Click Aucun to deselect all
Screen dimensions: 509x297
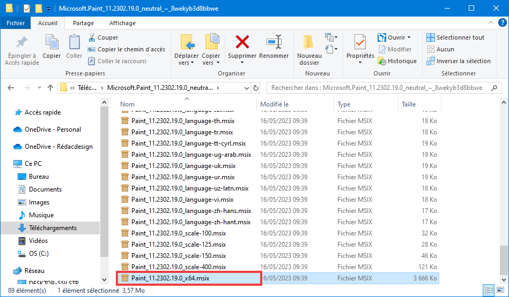coord(440,49)
